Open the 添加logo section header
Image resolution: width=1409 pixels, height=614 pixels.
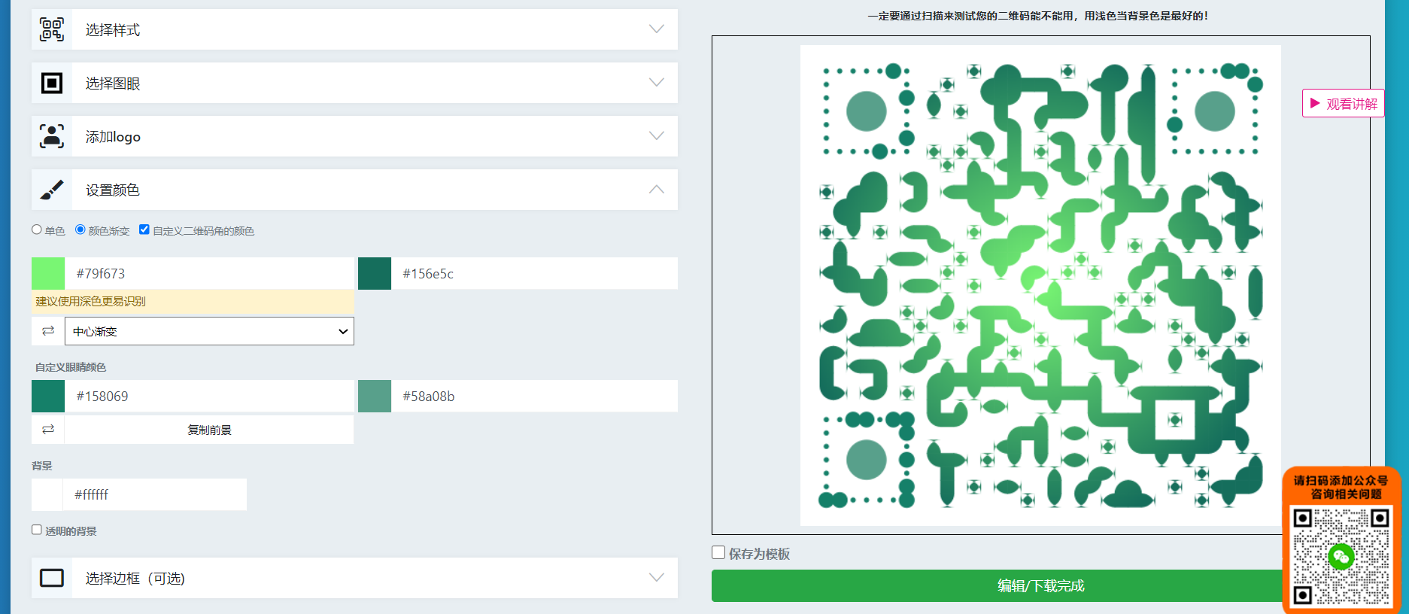354,136
